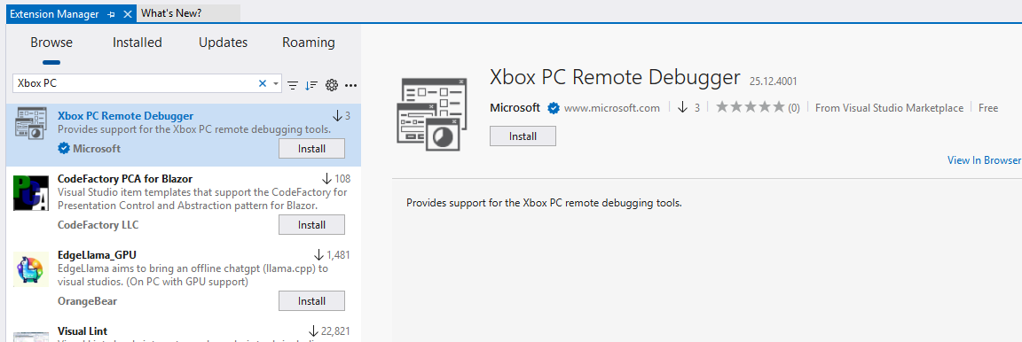This screenshot has height=342, width=1022.
Task: Select Xbox PC Remote Debugger list thumbnail
Action: (x=30, y=123)
